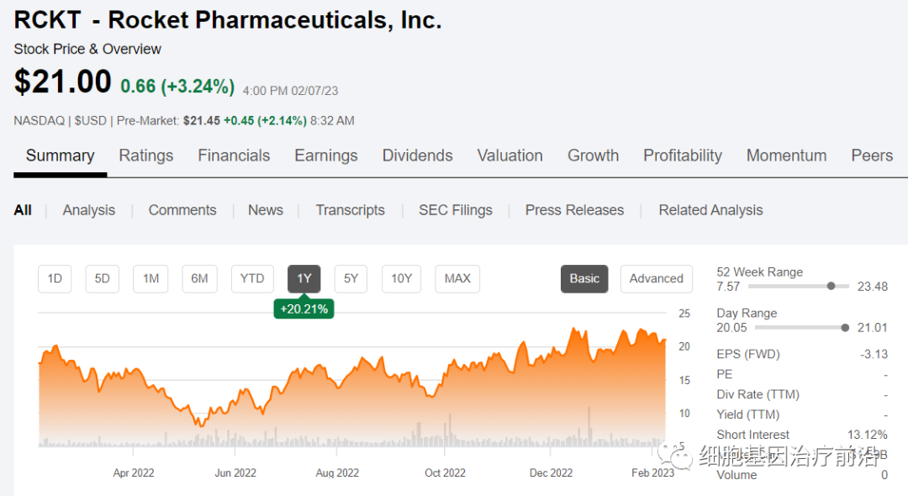908x496 pixels.
Task: Display the MAX price history
Action: coord(457,278)
